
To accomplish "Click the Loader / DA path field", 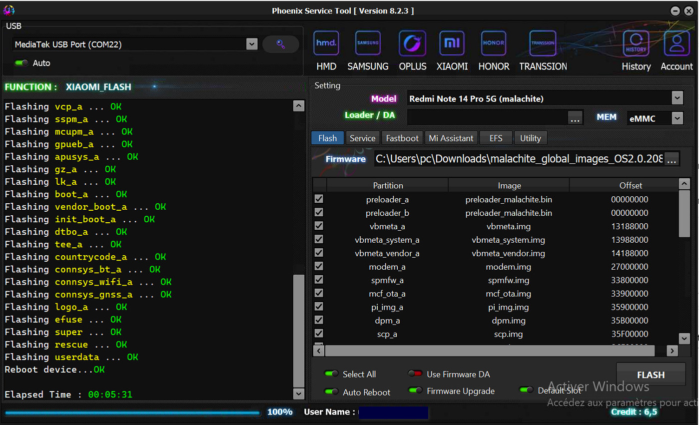I will point(488,118).
